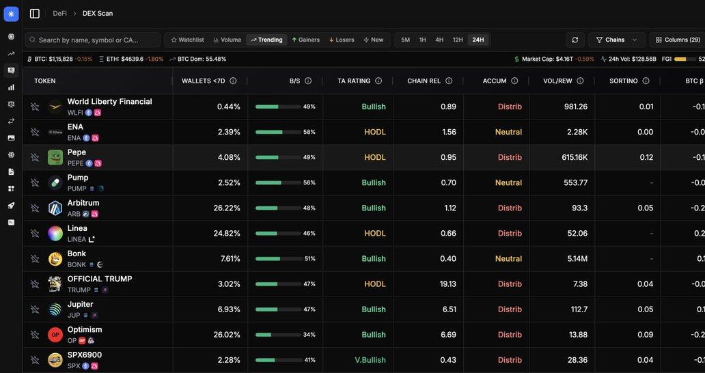Toggle watchlist star for World Liberty Financial
Image resolution: width=705 pixels, height=373 pixels.
35,107
